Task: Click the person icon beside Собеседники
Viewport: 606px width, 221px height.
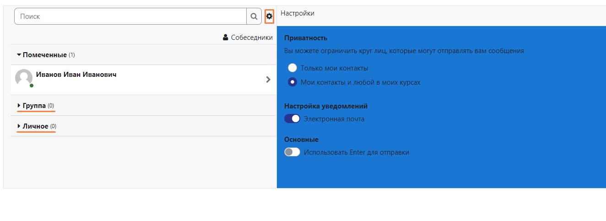Action: (225, 38)
